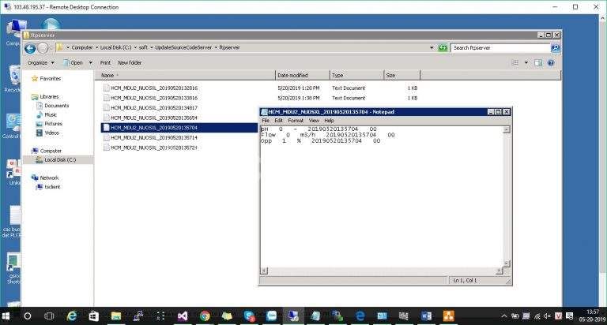Click the UpdateSourceCodeServer breadcrumb segment
The height and width of the screenshot is (325, 607).
(x=183, y=47)
